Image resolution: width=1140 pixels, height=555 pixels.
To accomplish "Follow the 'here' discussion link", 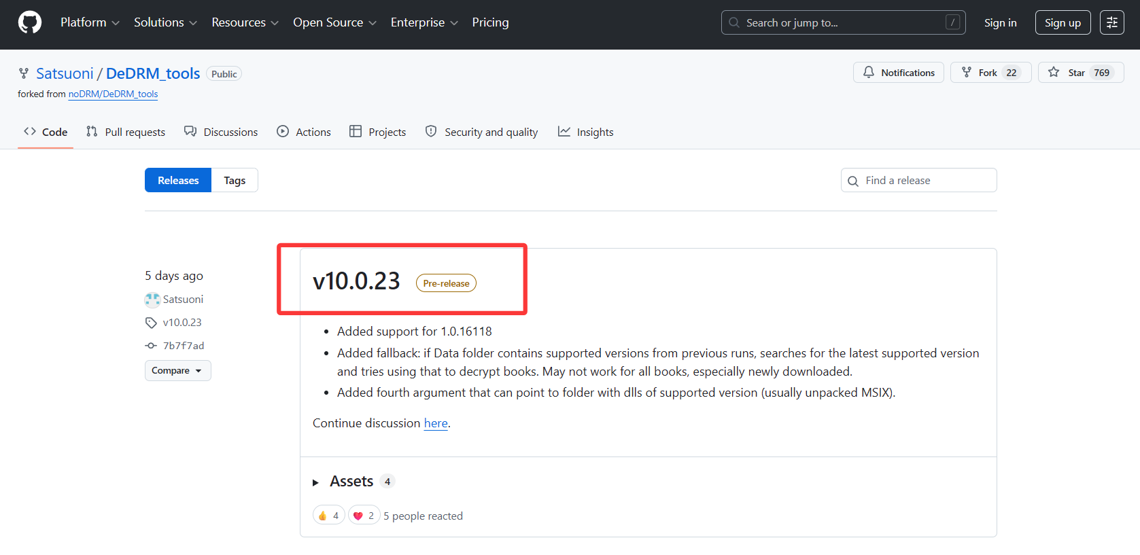I will click(x=436, y=423).
